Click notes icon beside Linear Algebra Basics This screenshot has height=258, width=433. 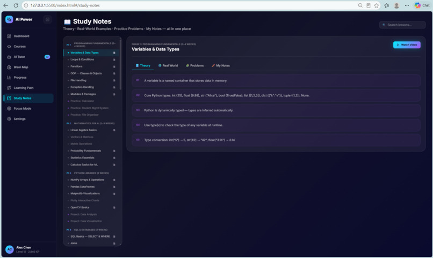point(114,130)
